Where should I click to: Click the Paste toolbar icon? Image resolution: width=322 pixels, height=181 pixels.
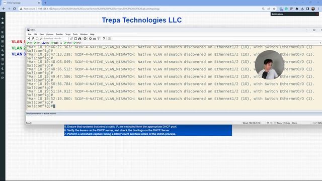(75, 39)
